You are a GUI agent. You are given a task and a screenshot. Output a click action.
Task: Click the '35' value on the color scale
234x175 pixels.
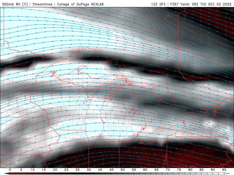(89, 170)
